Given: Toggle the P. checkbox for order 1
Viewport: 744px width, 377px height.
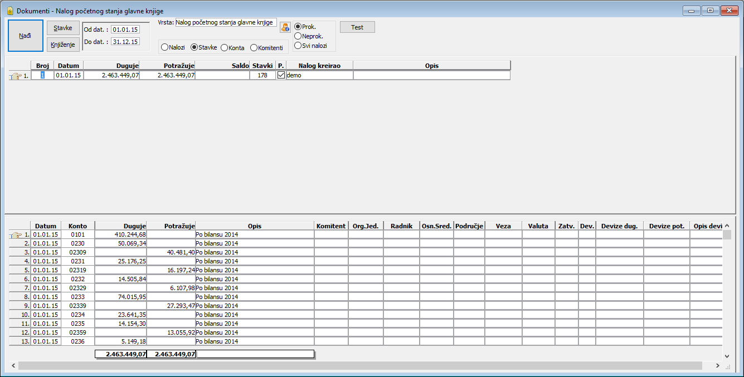Looking at the screenshot, I should click(281, 75).
